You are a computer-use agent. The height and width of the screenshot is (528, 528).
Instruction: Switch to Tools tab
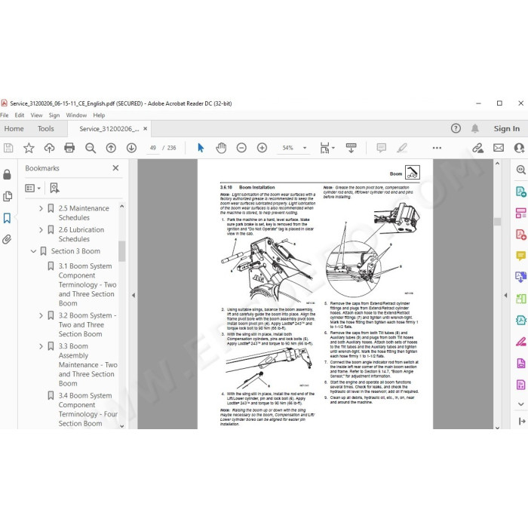click(46, 129)
